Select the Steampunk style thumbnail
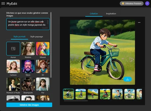151x111 pixels. point(28,84)
